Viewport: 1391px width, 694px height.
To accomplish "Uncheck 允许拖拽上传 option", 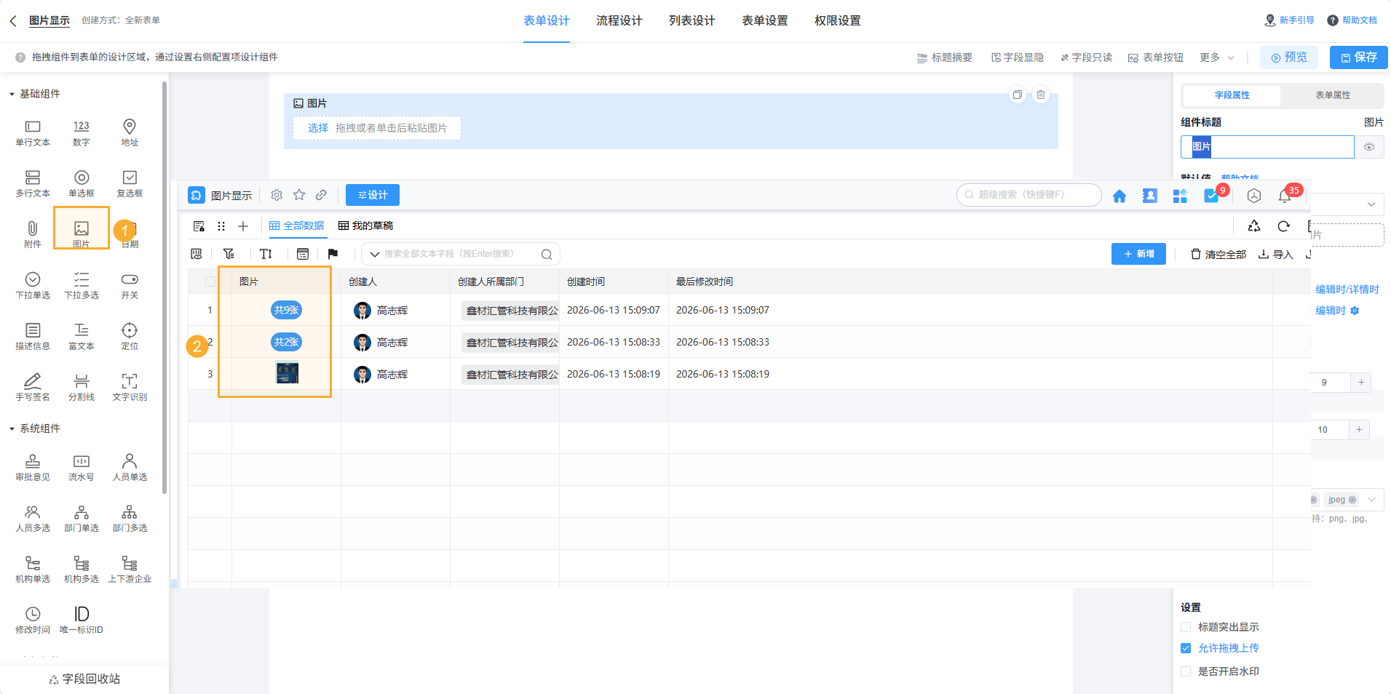I will tap(1186, 648).
